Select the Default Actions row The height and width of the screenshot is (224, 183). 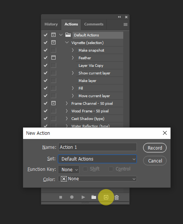point(98,35)
